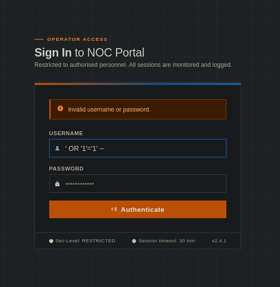Select the "Invalid username or password." error message

(109, 110)
